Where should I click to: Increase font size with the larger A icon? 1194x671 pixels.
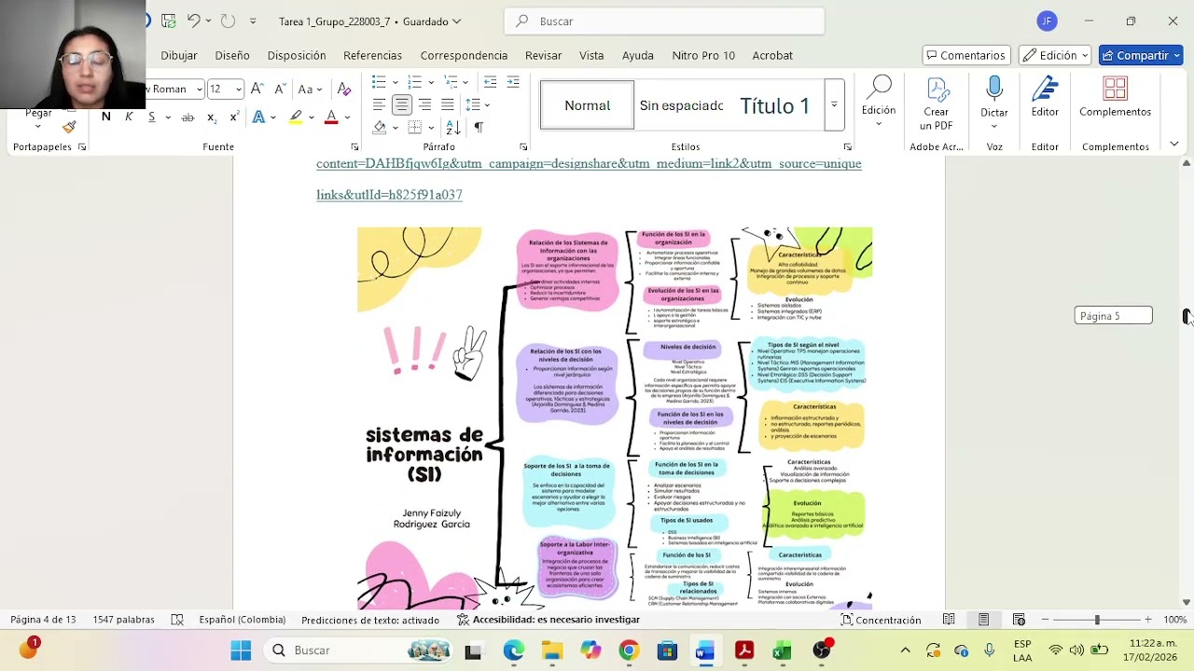click(x=257, y=89)
